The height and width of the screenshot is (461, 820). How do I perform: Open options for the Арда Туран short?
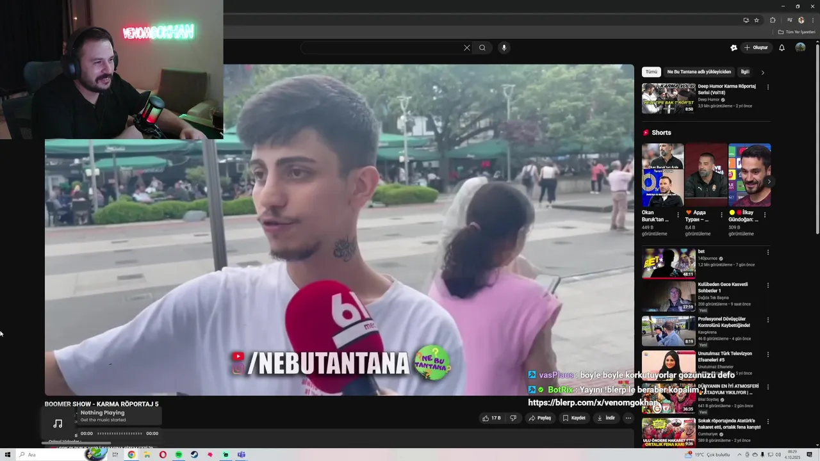(x=721, y=215)
